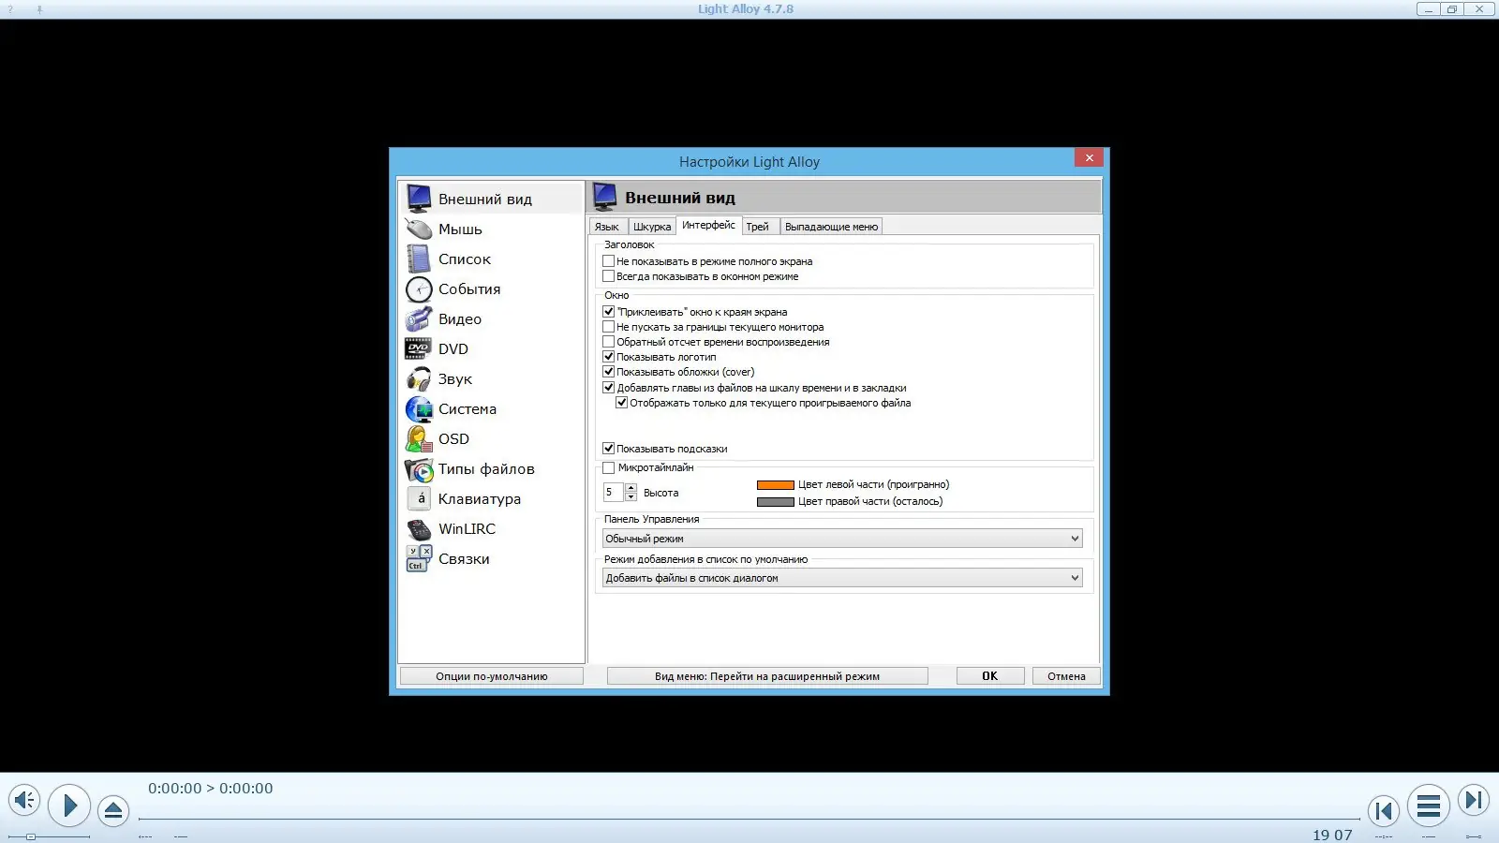Click the eject/open file button
The image size is (1499, 843).
click(x=113, y=809)
